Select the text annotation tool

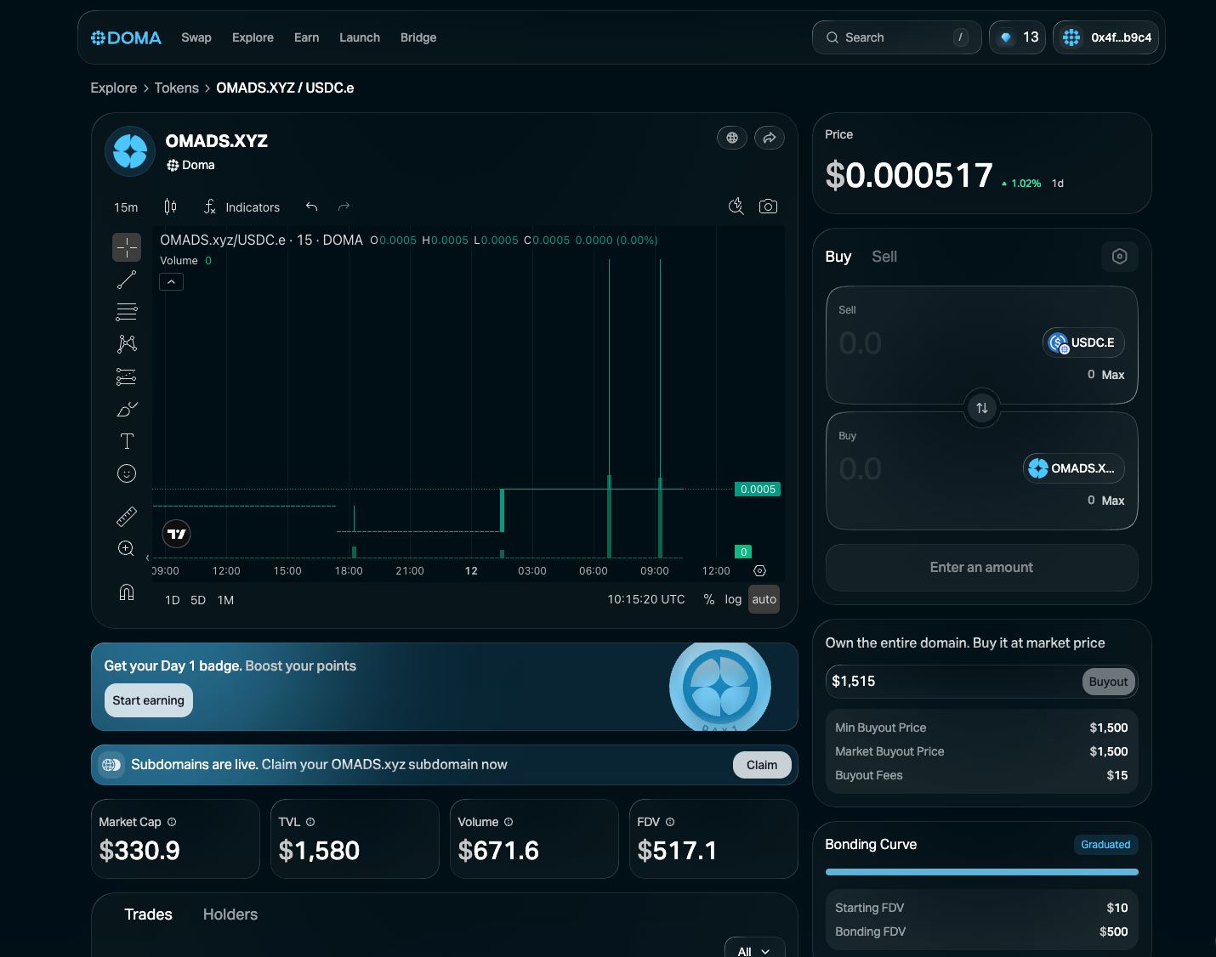click(127, 441)
